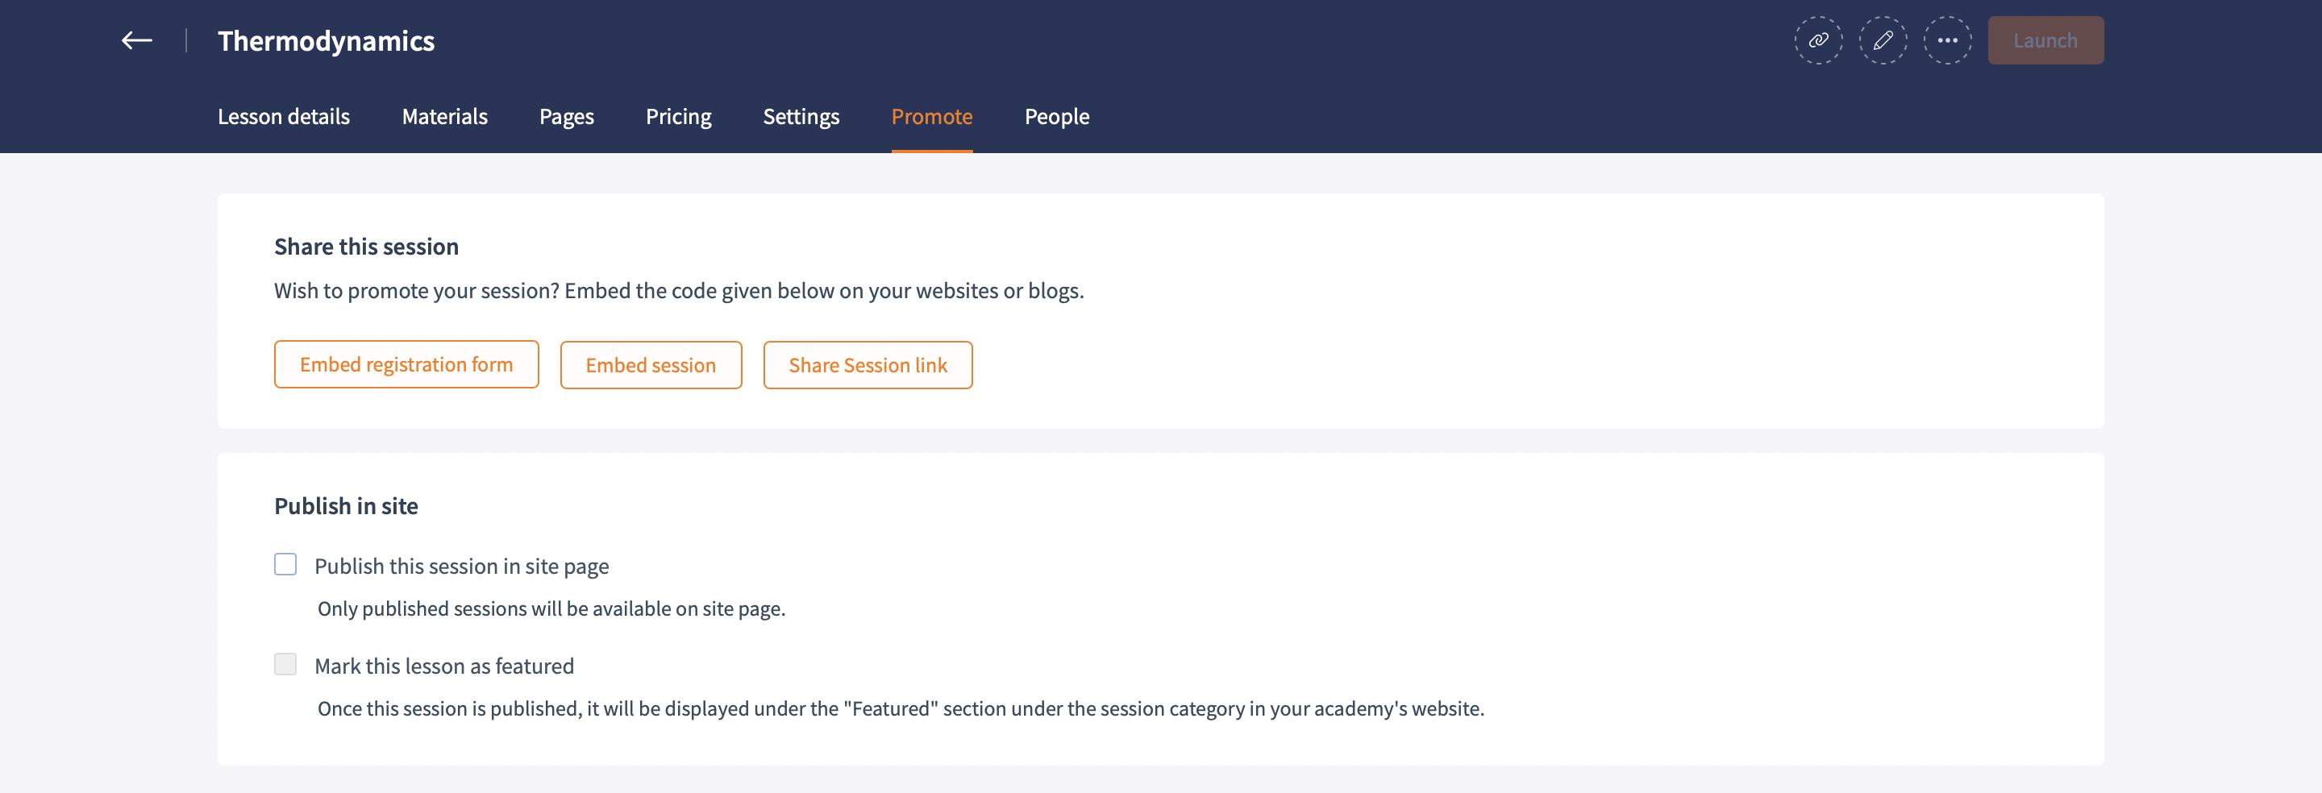This screenshot has width=2322, height=793.
Task: View the People tab
Action: tap(1056, 116)
